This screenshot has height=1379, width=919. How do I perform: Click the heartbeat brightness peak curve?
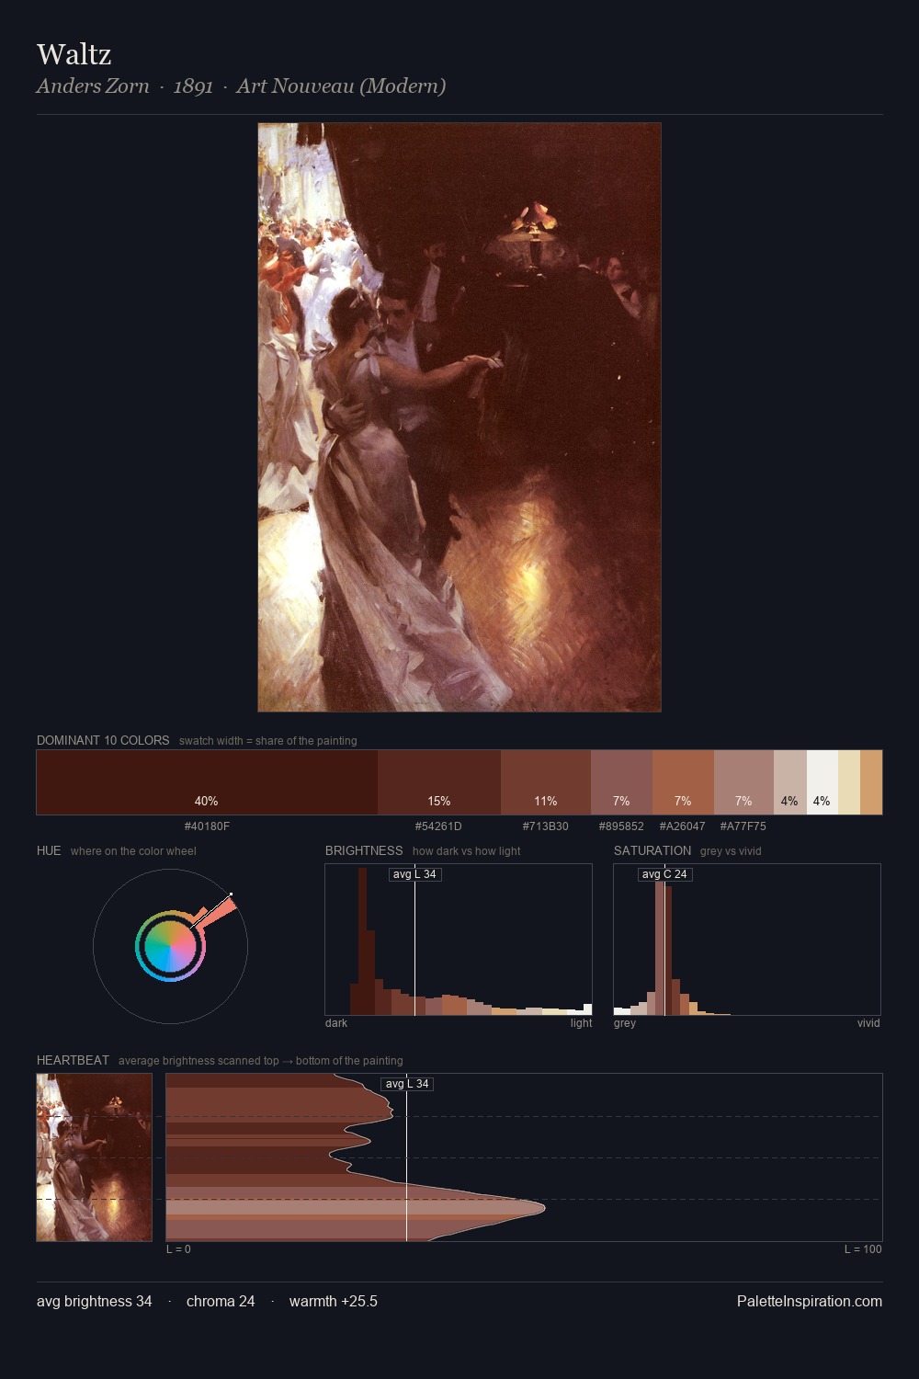(544, 1206)
